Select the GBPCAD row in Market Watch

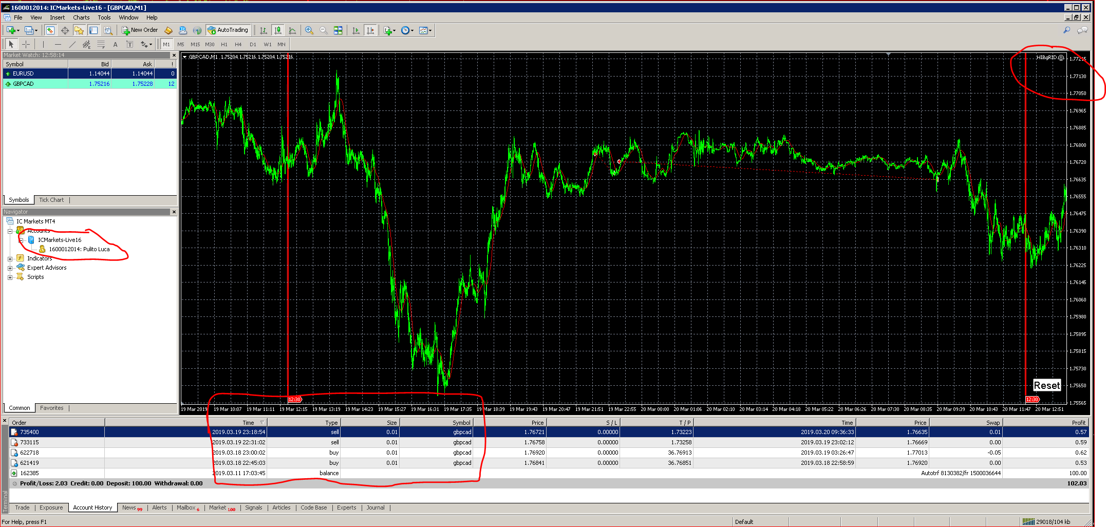[90, 84]
